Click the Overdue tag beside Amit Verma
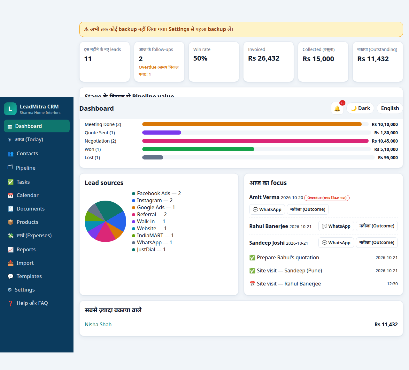The height and width of the screenshot is (370, 409). point(327,198)
